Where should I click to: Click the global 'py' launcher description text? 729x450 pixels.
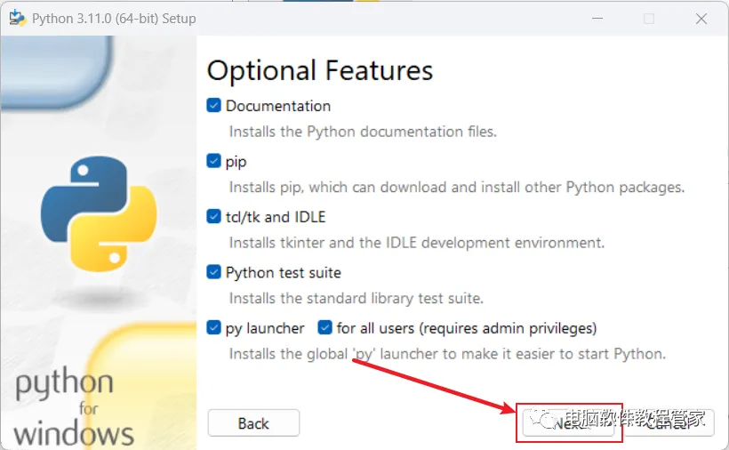point(447,354)
